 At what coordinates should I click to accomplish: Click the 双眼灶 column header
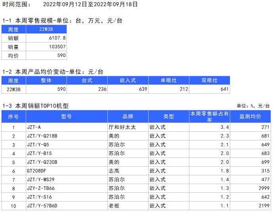(210, 81)
